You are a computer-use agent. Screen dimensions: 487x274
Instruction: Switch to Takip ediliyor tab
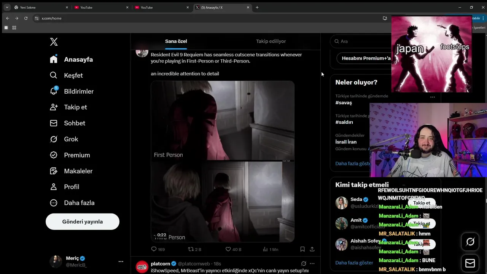[x=271, y=41]
